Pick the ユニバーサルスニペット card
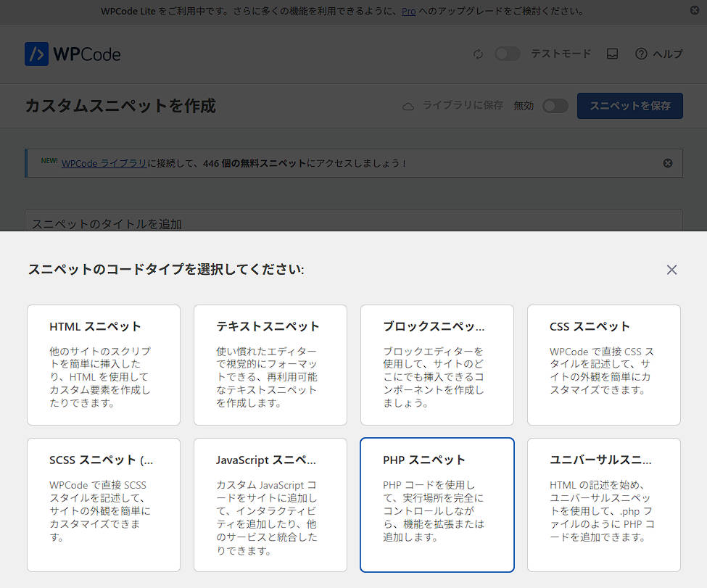Screen dimensions: 707x588 (603, 505)
